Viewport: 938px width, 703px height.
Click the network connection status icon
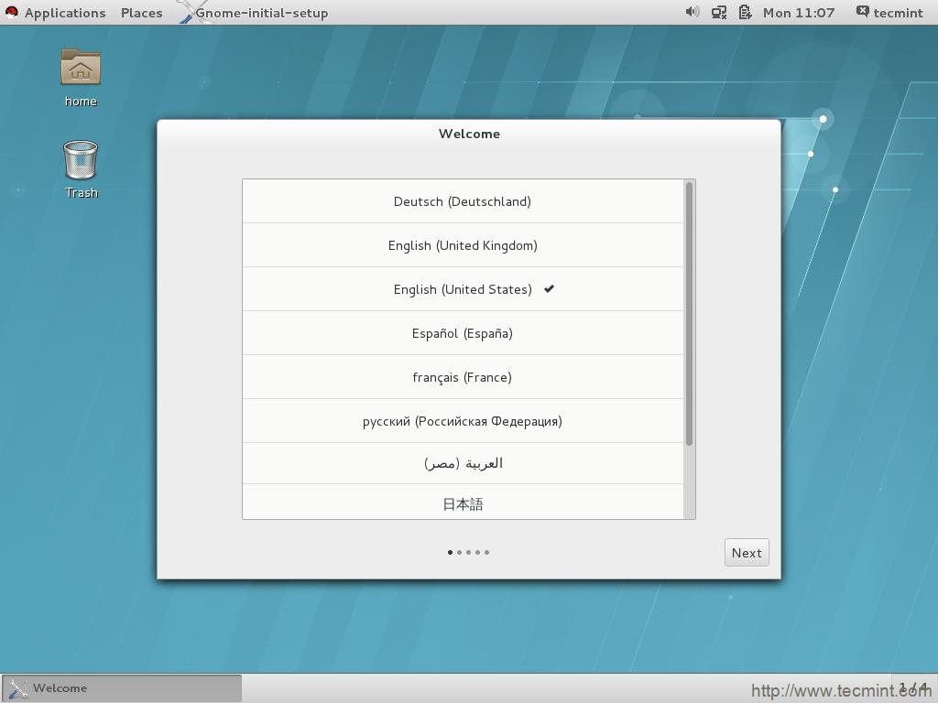(718, 12)
